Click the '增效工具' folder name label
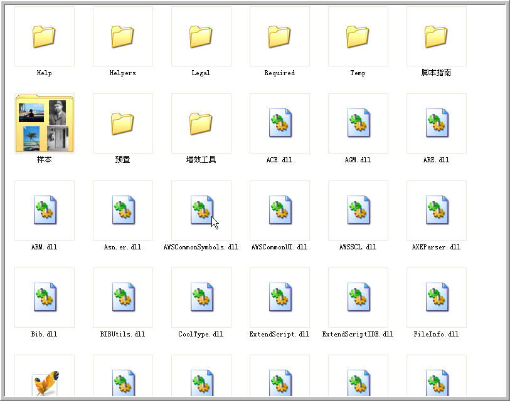The image size is (510, 401). [x=201, y=160]
